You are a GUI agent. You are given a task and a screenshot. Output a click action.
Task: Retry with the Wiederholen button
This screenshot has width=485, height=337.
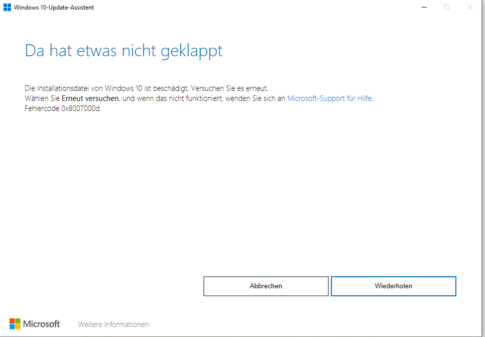click(x=394, y=286)
